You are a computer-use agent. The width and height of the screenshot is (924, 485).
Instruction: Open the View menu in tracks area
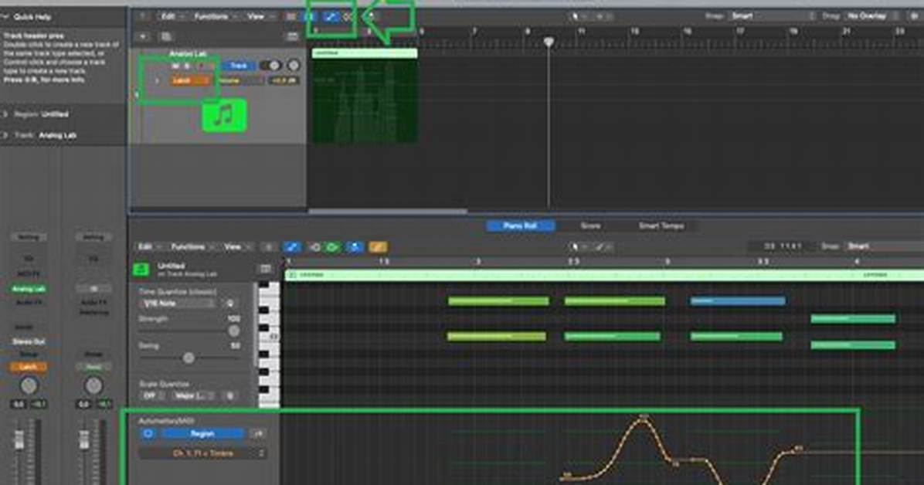pyautogui.click(x=260, y=16)
